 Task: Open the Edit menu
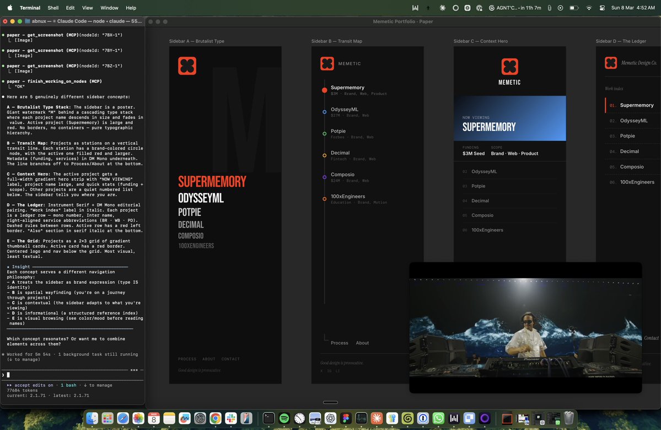point(71,8)
